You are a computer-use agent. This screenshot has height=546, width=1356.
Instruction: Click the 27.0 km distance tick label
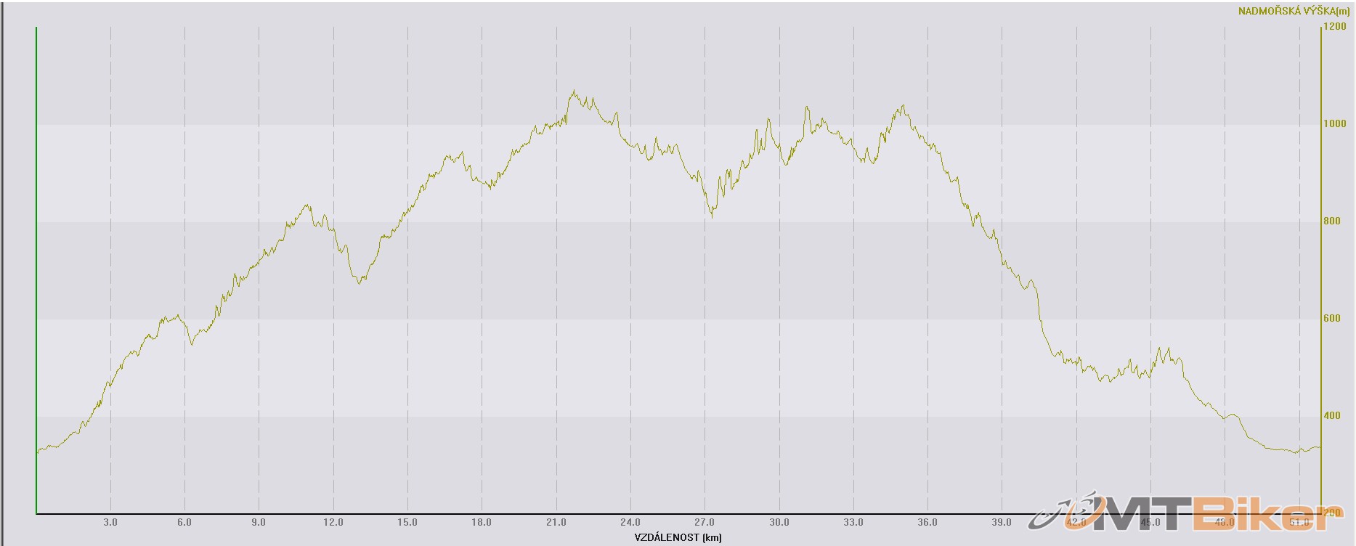[x=705, y=522]
